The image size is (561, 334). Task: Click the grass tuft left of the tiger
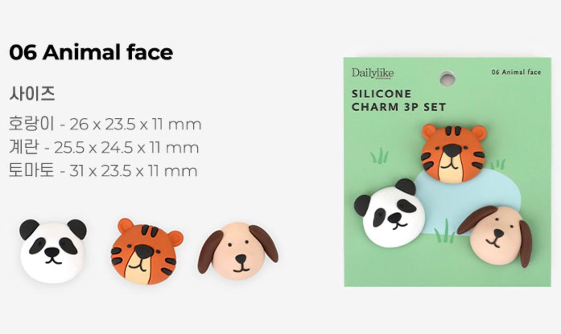pyautogui.click(x=379, y=156)
